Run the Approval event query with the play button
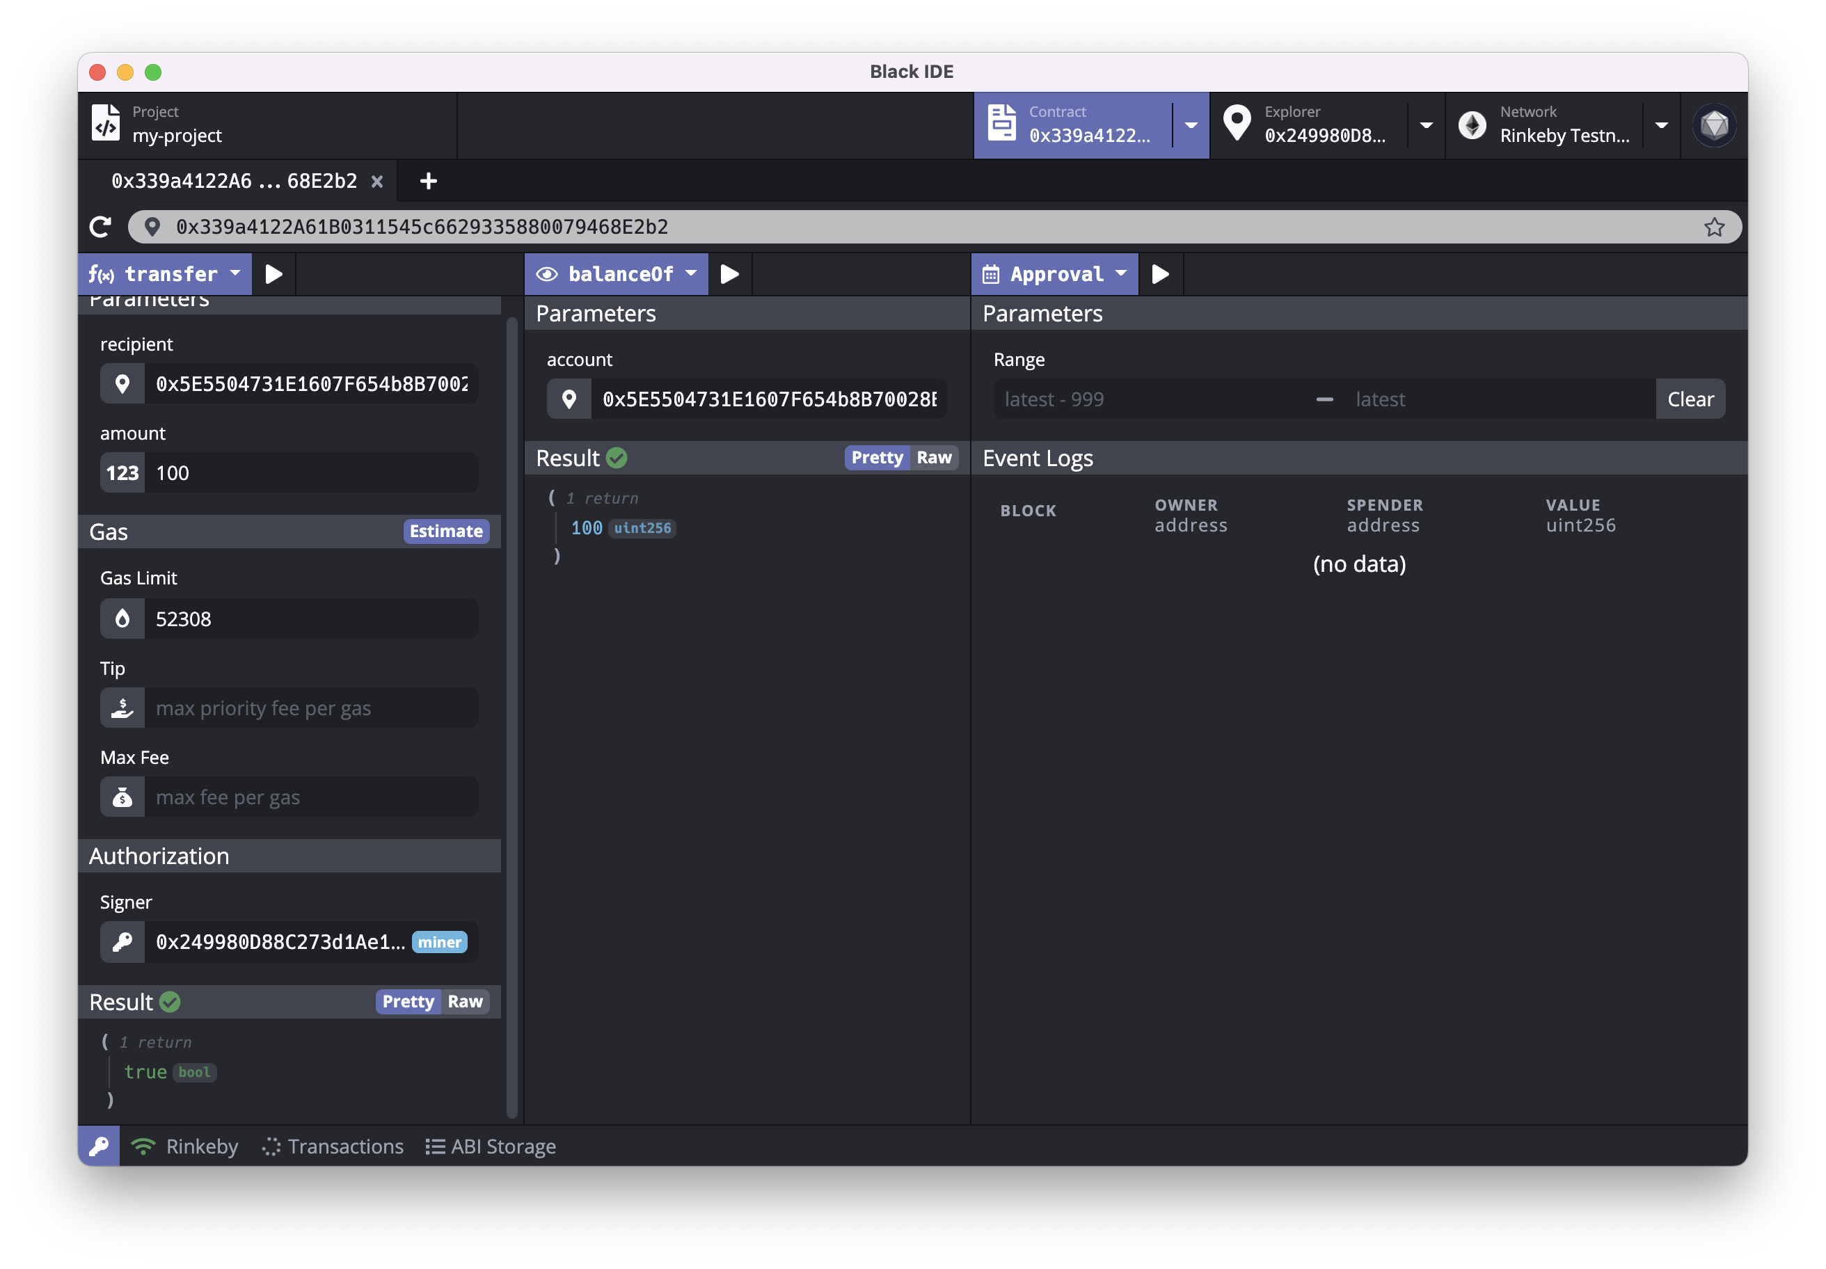The height and width of the screenshot is (1269, 1826). point(1160,274)
